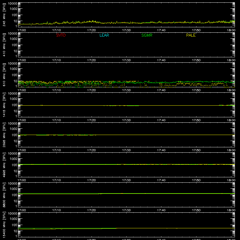Click the 8800 MHz [SFU] axis label

point(4,195)
